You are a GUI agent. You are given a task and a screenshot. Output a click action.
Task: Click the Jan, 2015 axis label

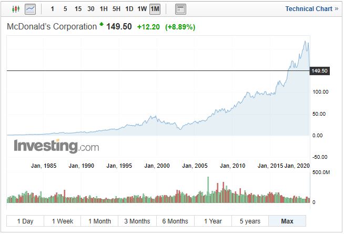(270, 166)
